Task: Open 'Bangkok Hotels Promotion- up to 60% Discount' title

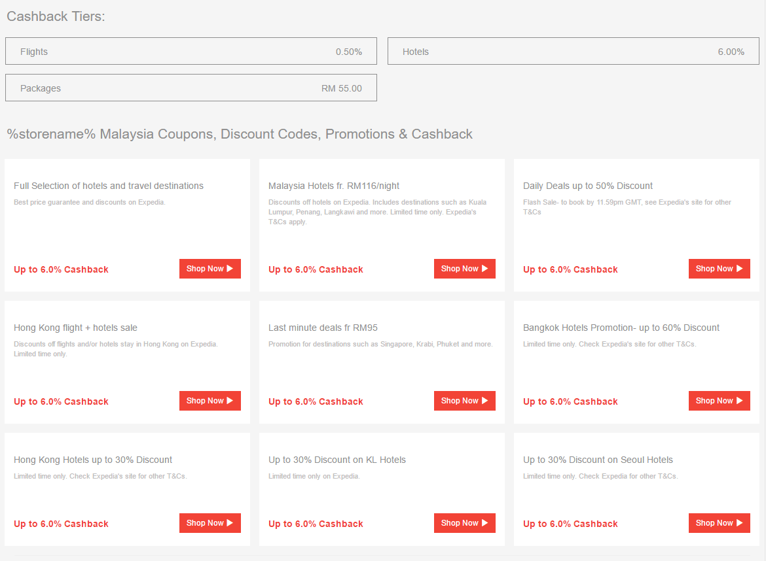Action: coord(621,328)
